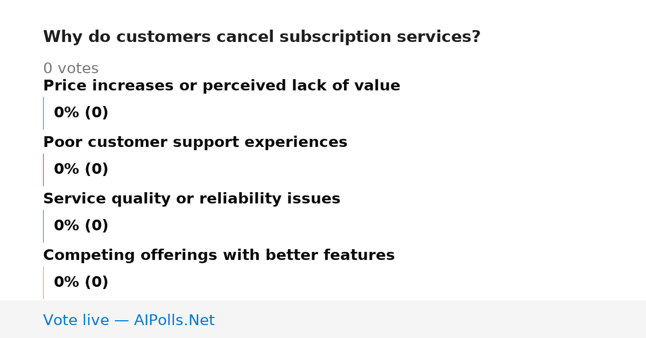Select 'Price increases or perceived lack of value' option
Viewport: 646px width, 338px height.
click(222, 86)
